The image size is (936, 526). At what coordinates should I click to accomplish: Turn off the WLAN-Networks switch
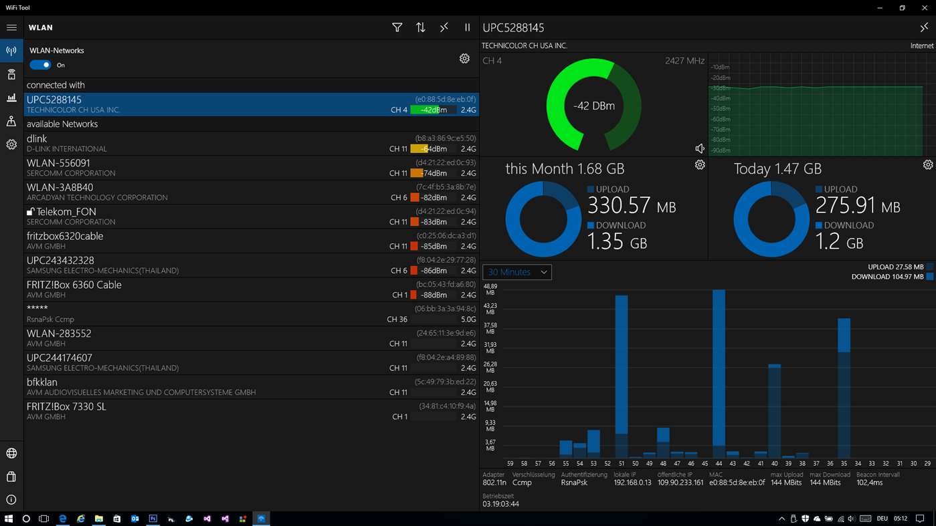[40, 65]
